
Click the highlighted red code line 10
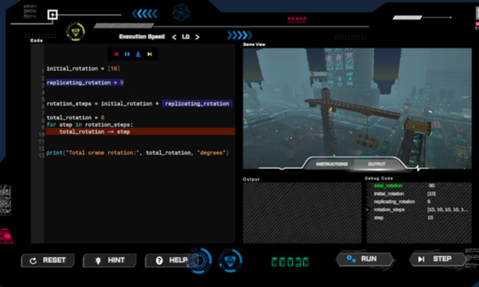coord(140,132)
